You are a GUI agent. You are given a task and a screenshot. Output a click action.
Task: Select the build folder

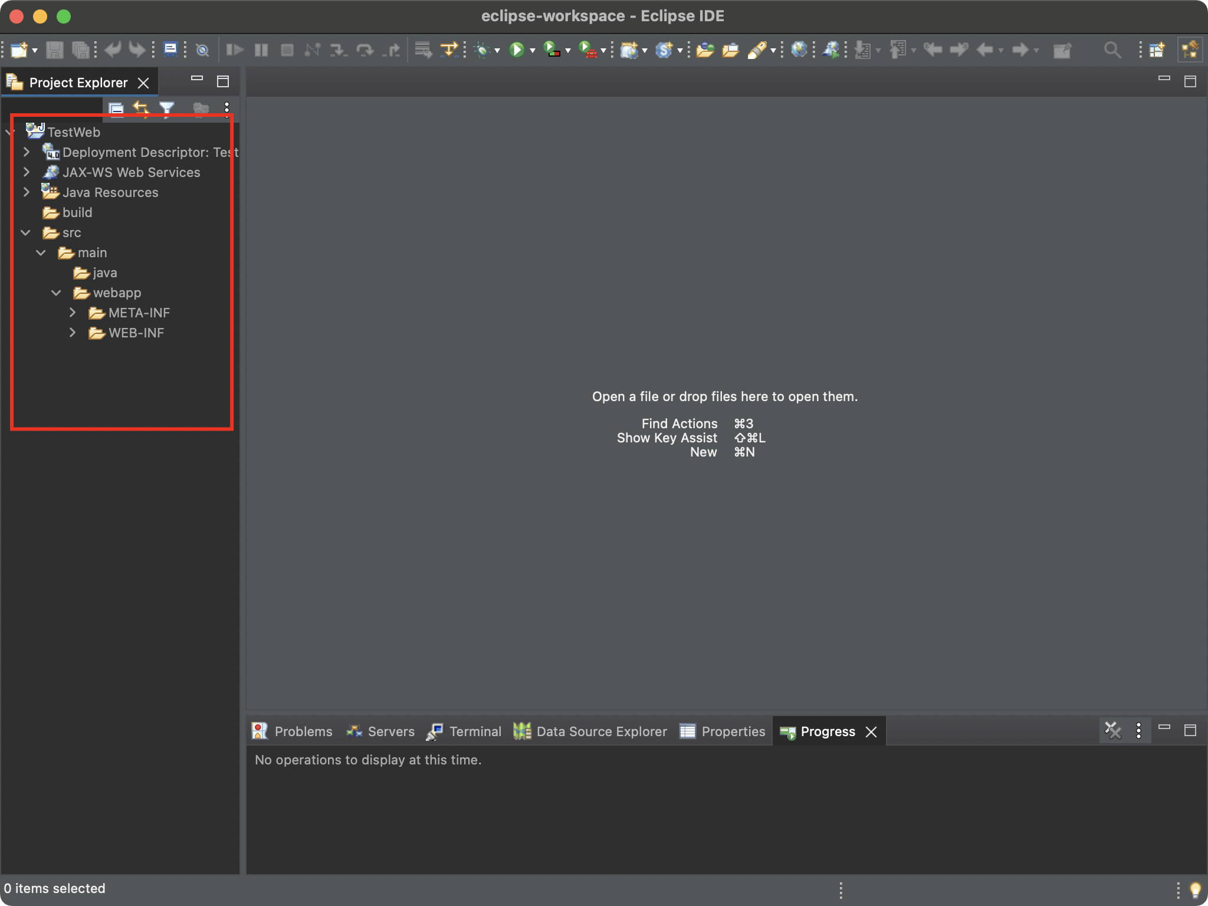68,212
